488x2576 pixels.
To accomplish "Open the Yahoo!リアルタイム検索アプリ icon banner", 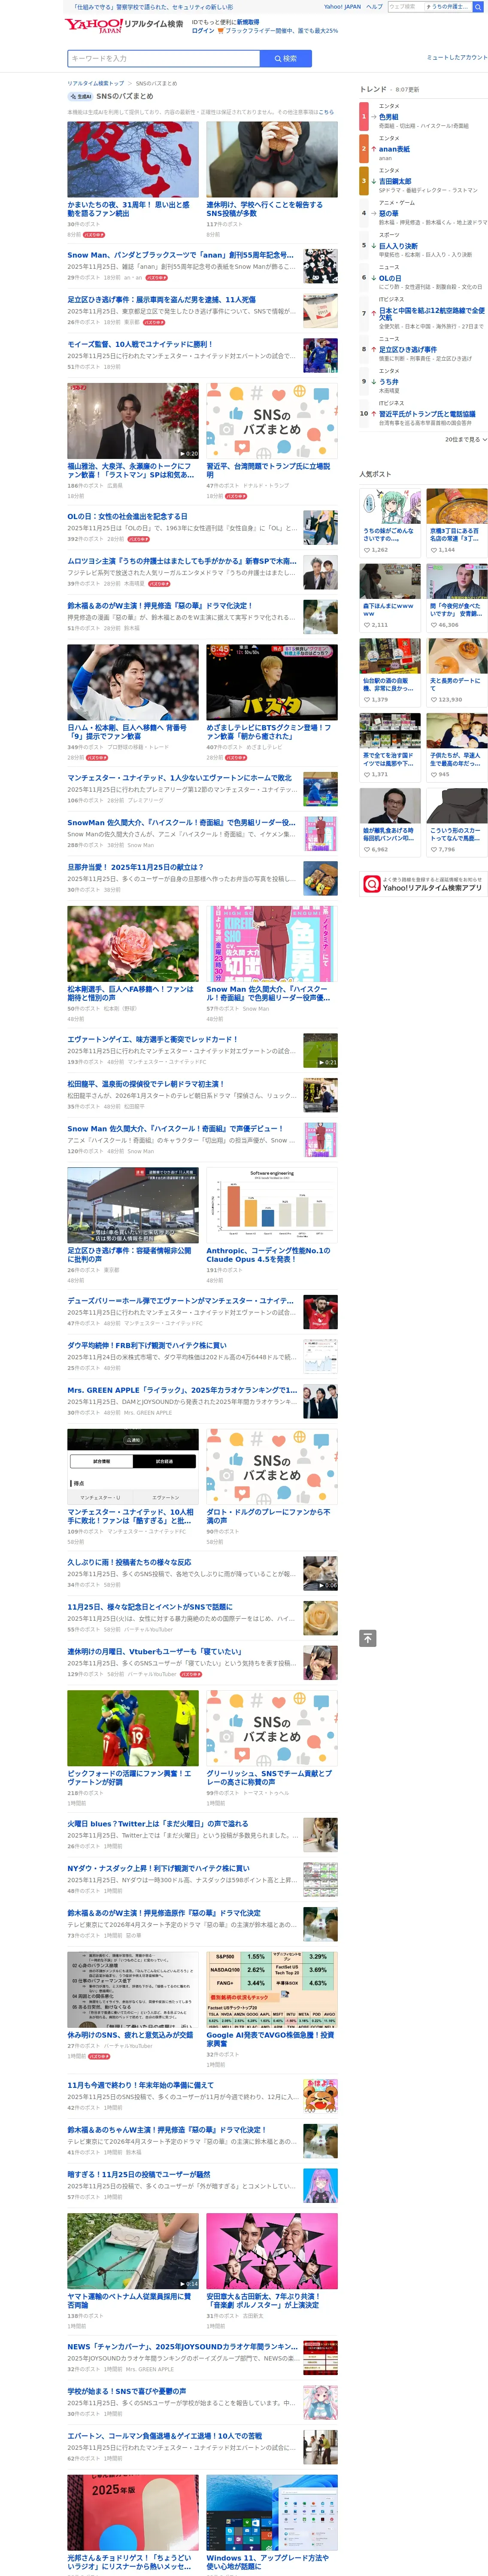I will 423,884.
